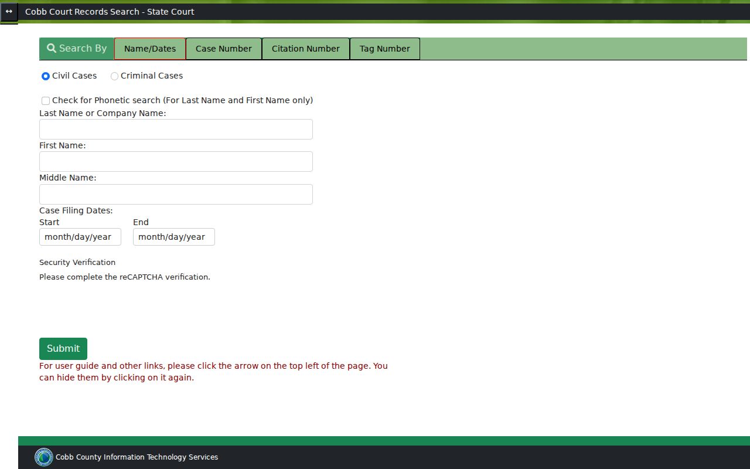
Task: Click the Search By magnifier icon
Action: 52,48
